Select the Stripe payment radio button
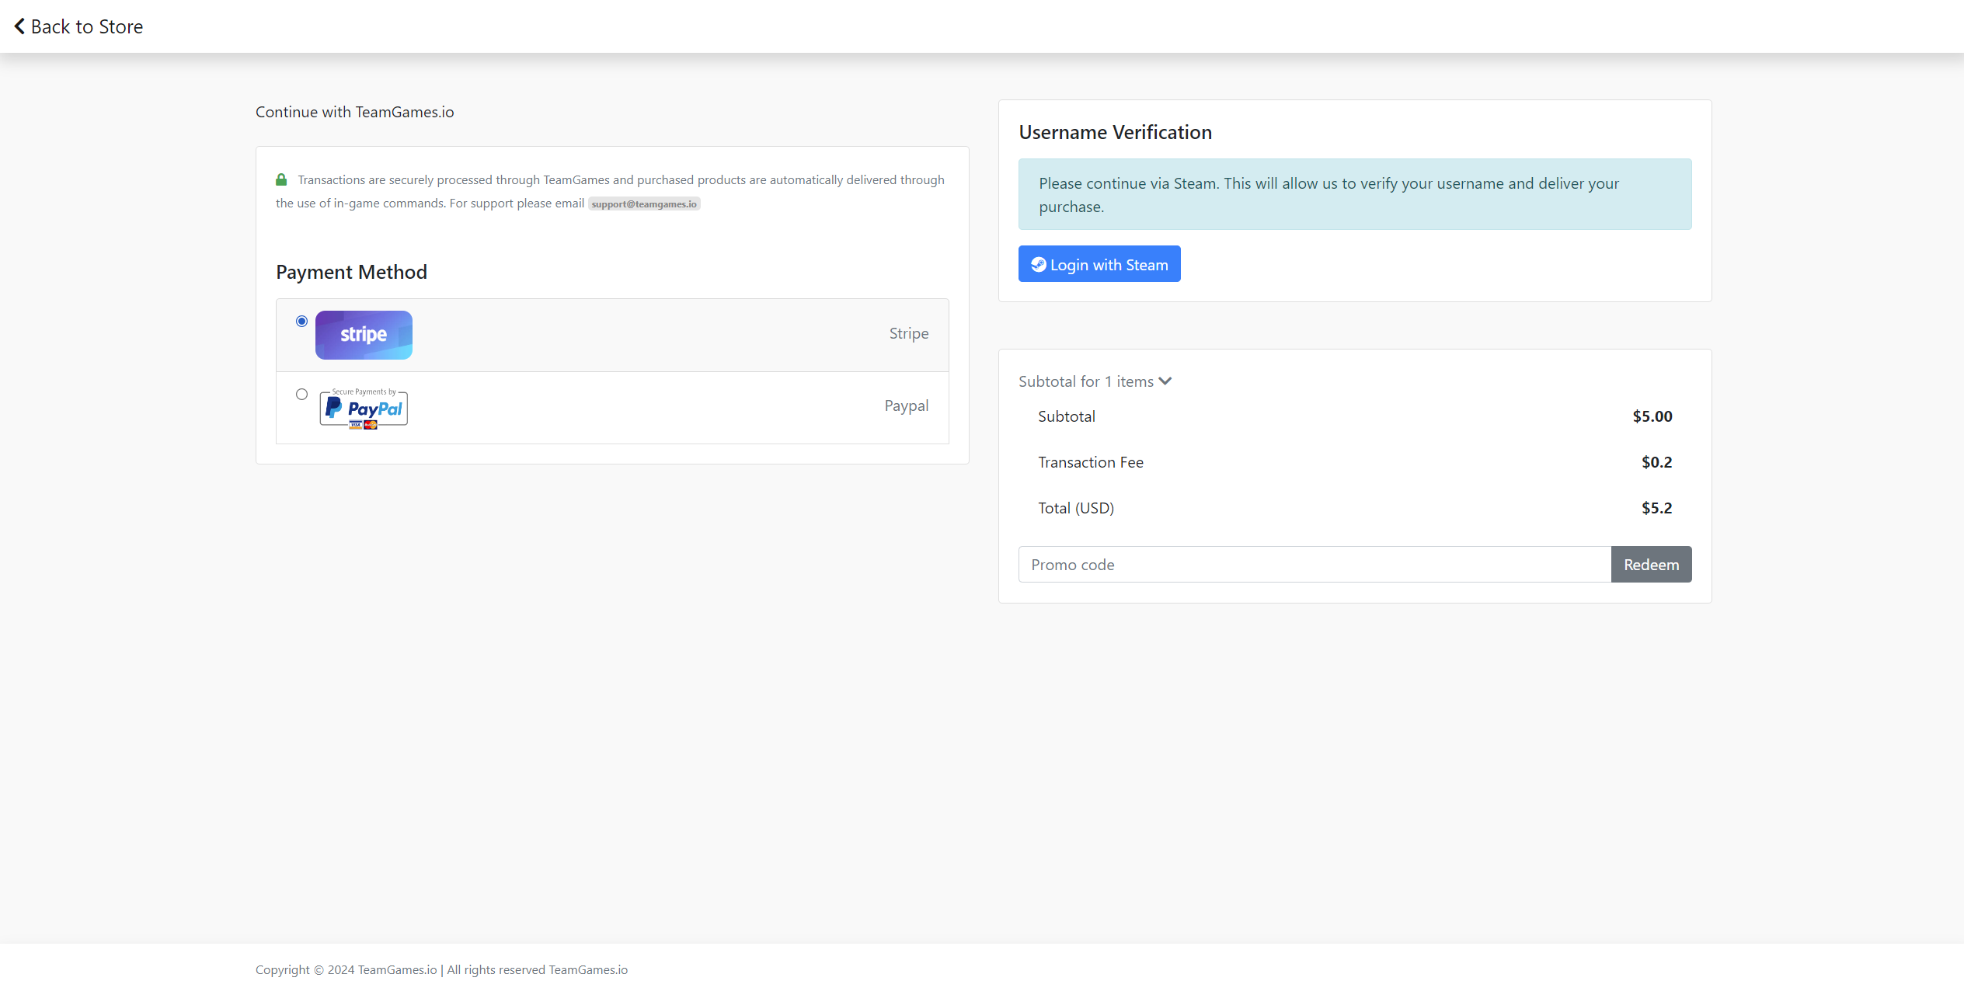Screen dimensions: 1964x988 [301, 322]
